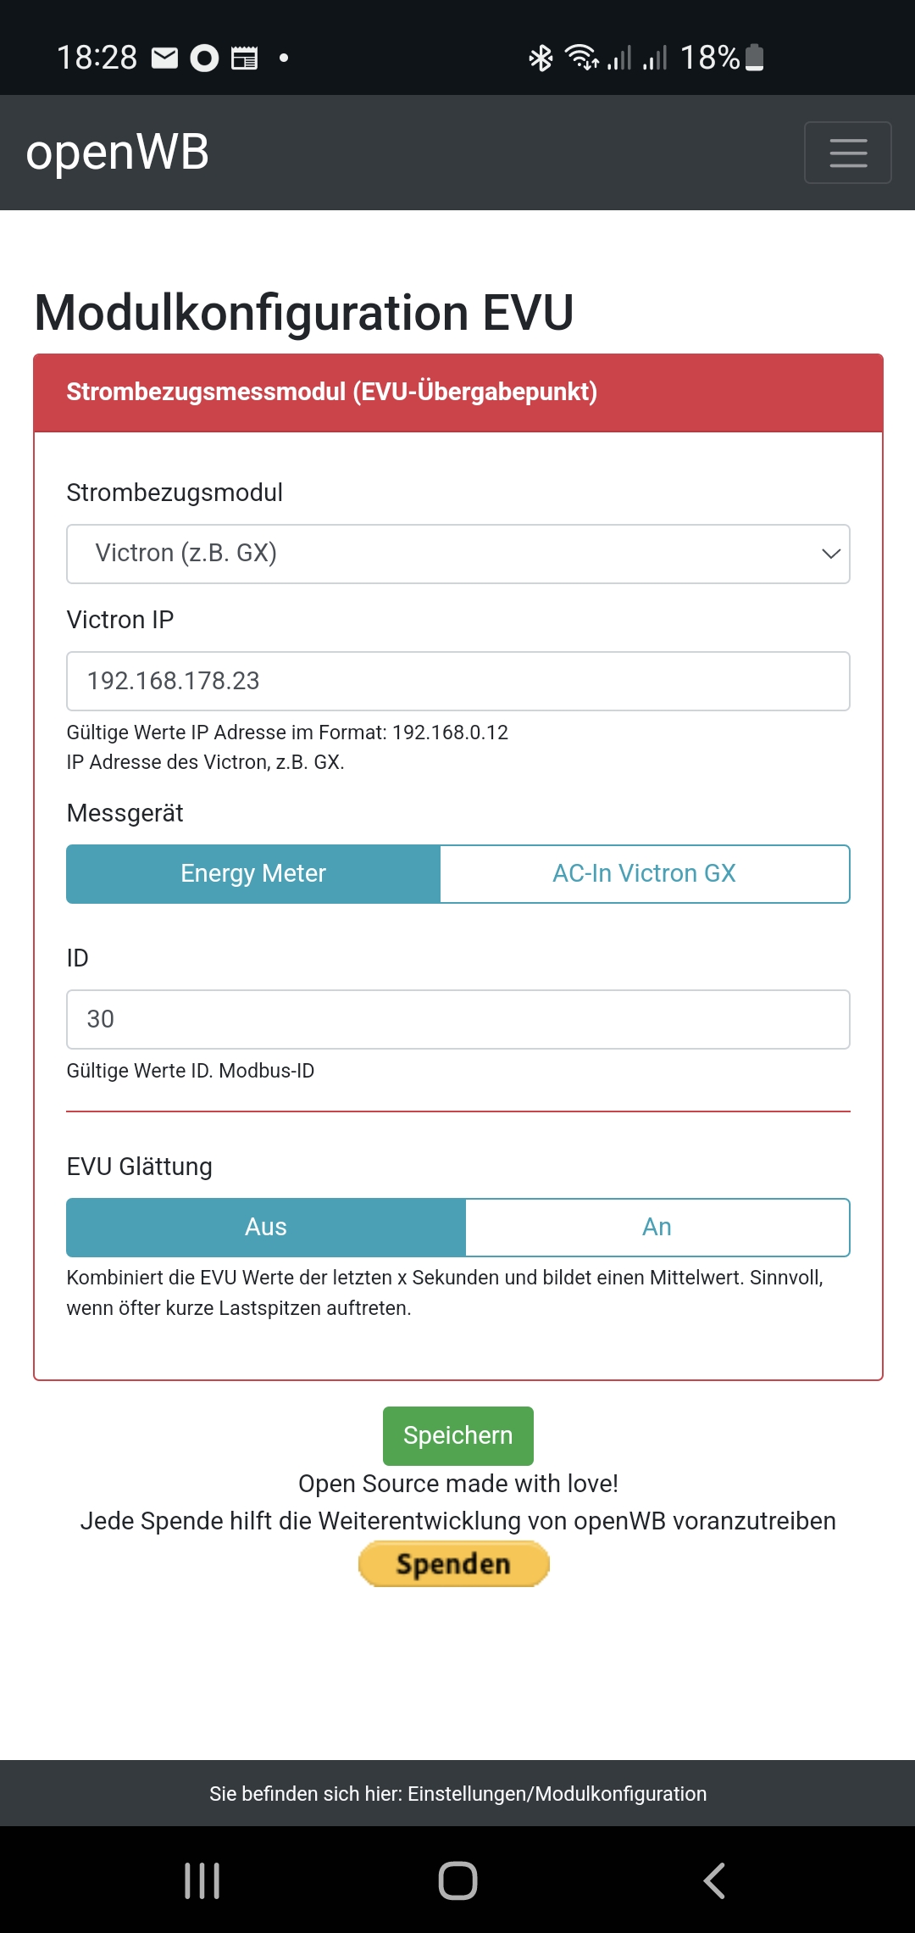Viewport: 915px width, 1933px height.
Task: Click the Spenden donate button
Action: (x=454, y=1563)
